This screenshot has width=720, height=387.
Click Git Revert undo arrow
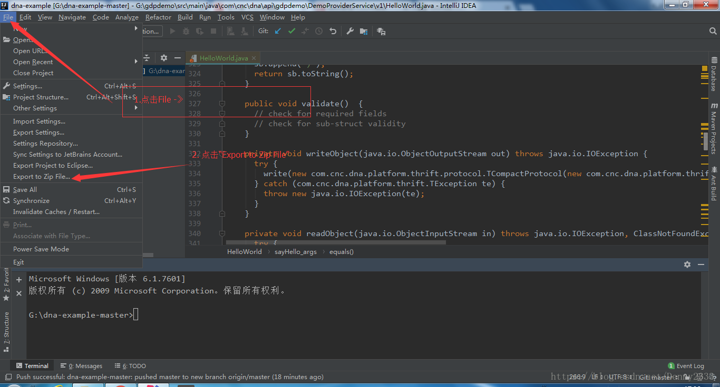click(333, 31)
